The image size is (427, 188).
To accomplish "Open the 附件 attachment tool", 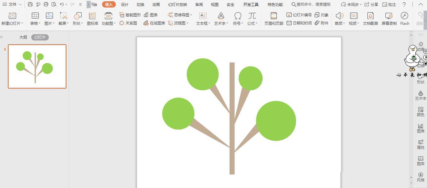I will click(322, 23).
